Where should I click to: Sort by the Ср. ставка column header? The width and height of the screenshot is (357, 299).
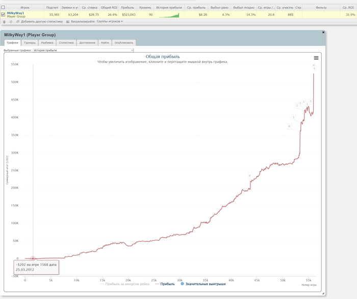pyautogui.click(x=89, y=8)
